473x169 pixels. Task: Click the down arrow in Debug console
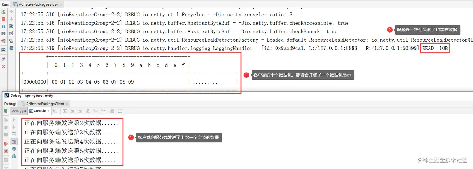14,127
